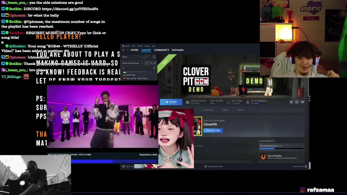Screen dimensions: 347x195
Task: Click the ACHIEVEMENTS section heading
Action: (266, 141)
